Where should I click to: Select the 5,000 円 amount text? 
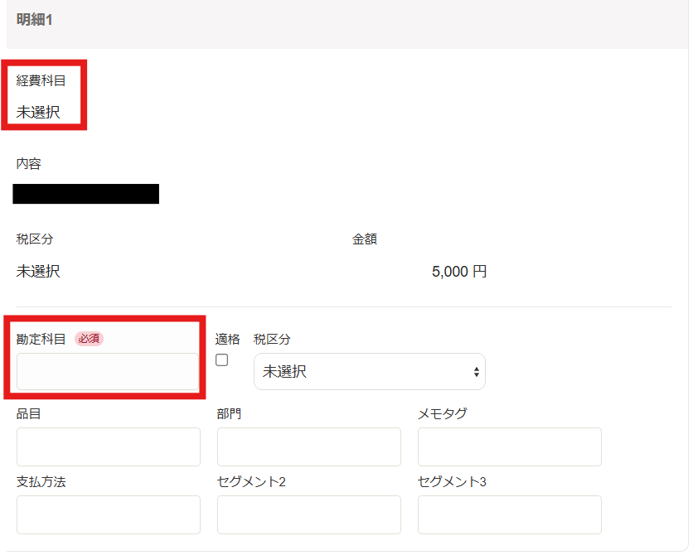pyautogui.click(x=459, y=271)
